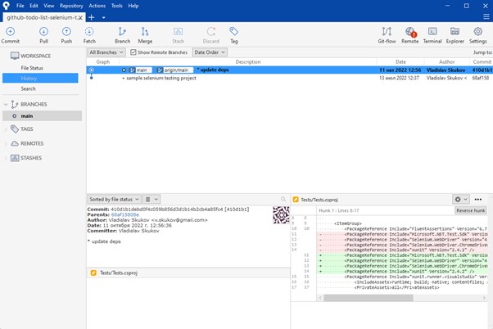Image resolution: width=493 pixels, height=329 pixels.
Task: Click the Fetch toolbar icon
Action: (89, 32)
